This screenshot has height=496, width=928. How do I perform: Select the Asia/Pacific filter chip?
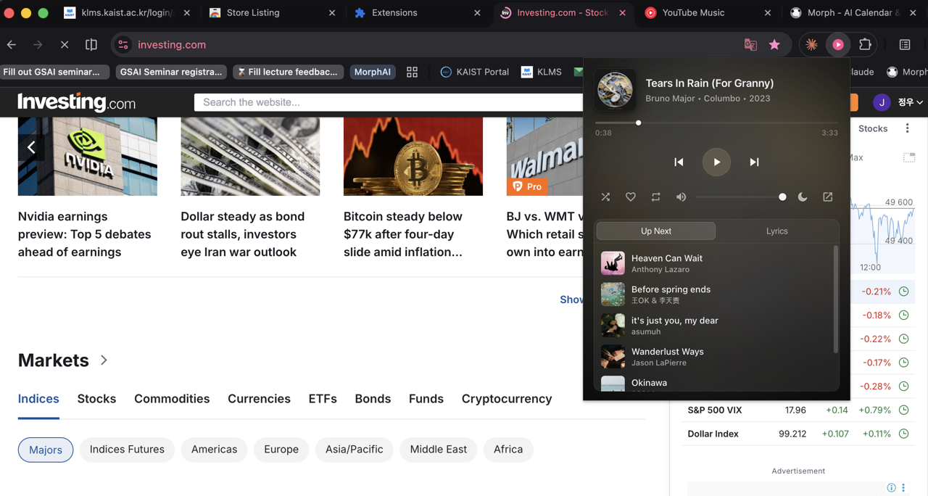pyautogui.click(x=355, y=450)
